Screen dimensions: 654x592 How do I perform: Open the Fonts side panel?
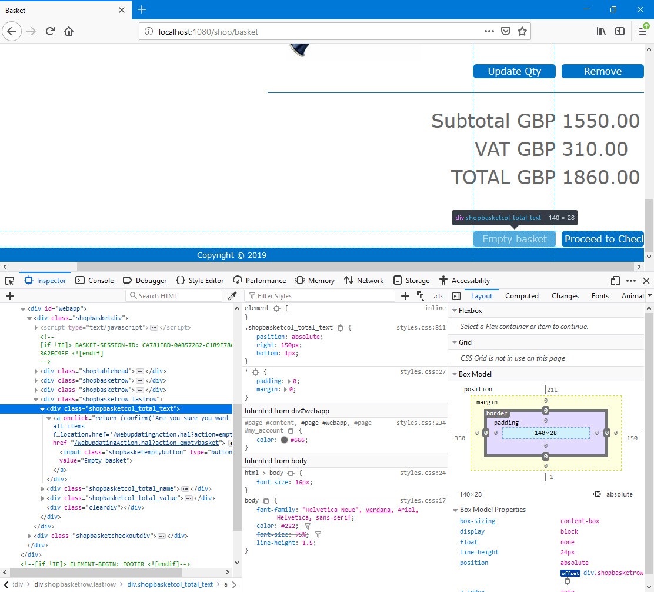pyautogui.click(x=600, y=296)
